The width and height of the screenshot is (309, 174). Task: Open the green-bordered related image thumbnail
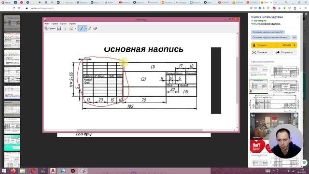pos(259,87)
